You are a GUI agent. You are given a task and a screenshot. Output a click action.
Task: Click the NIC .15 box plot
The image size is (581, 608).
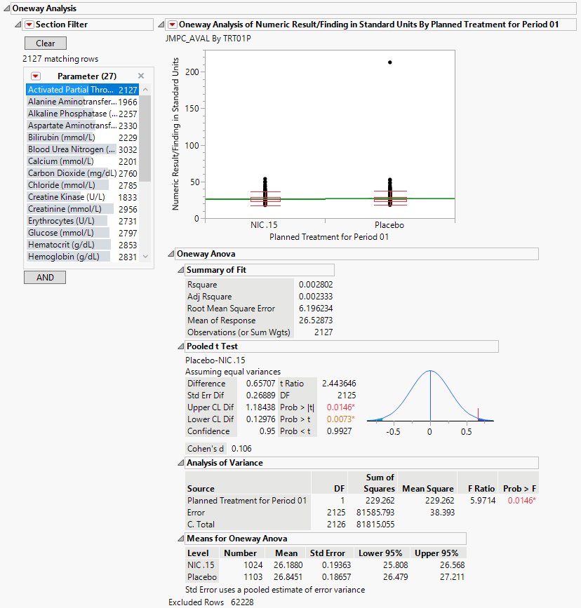(x=265, y=199)
